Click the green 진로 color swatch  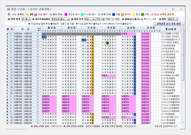(x=142, y=14)
